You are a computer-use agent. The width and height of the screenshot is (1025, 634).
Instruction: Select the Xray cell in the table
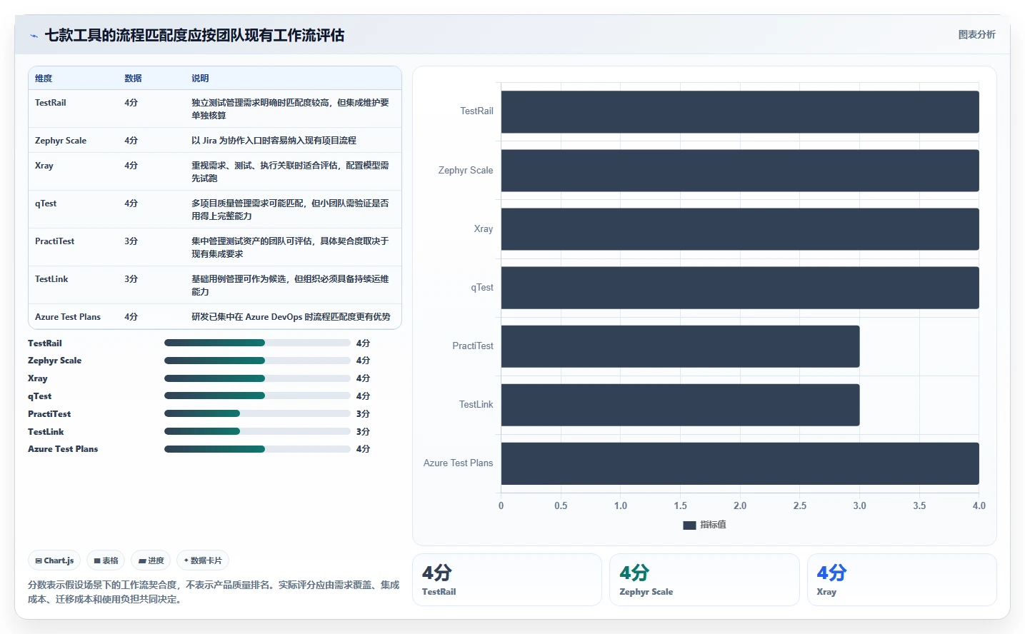tap(44, 166)
